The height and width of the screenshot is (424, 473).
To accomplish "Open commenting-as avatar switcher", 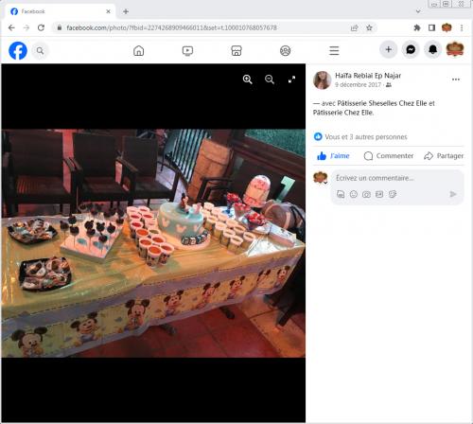I will click(x=321, y=178).
